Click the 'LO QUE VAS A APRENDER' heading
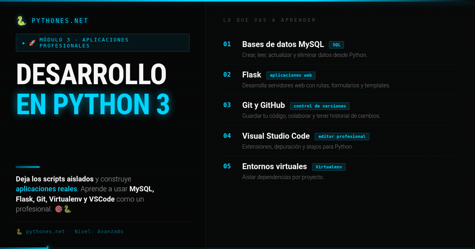The image size is (475, 249). coord(269,20)
